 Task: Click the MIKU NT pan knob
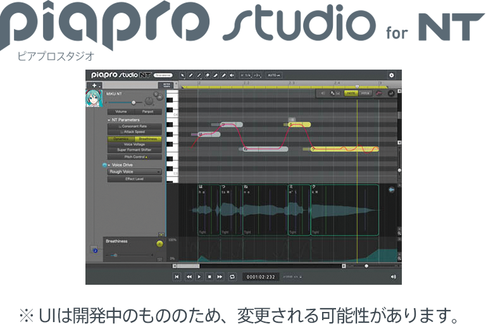click(x=149, y=101)
